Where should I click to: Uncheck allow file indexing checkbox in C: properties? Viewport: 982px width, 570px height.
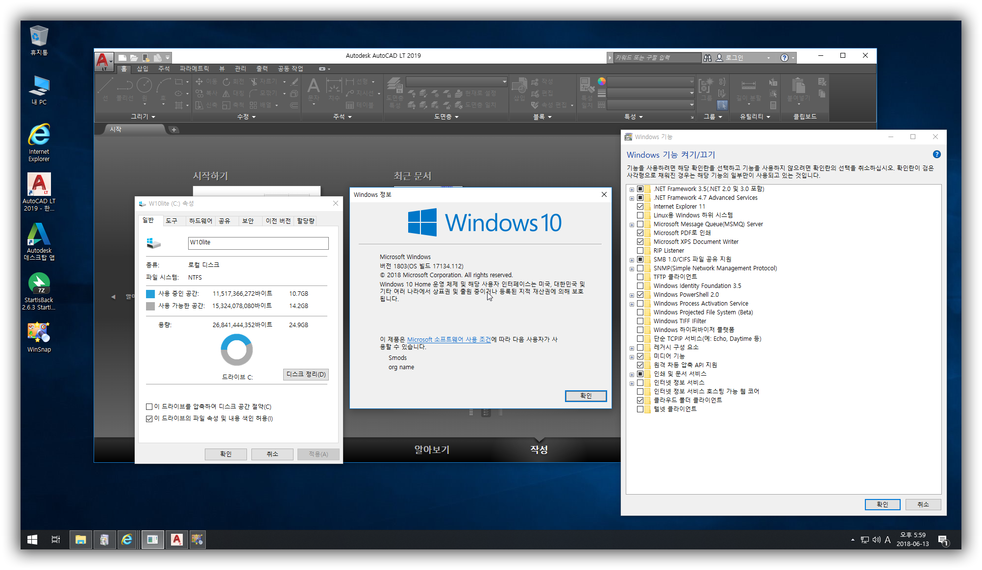149,419
